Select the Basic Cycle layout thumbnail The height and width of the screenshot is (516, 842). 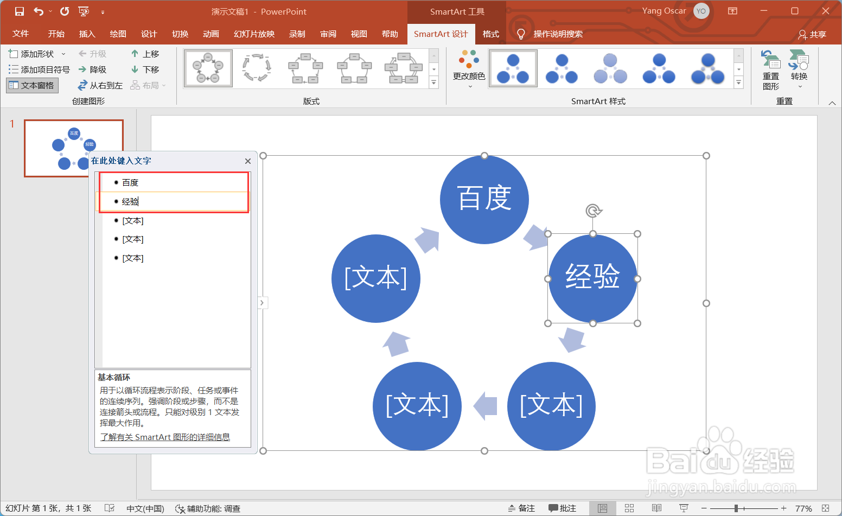click(x=208, y=68)
